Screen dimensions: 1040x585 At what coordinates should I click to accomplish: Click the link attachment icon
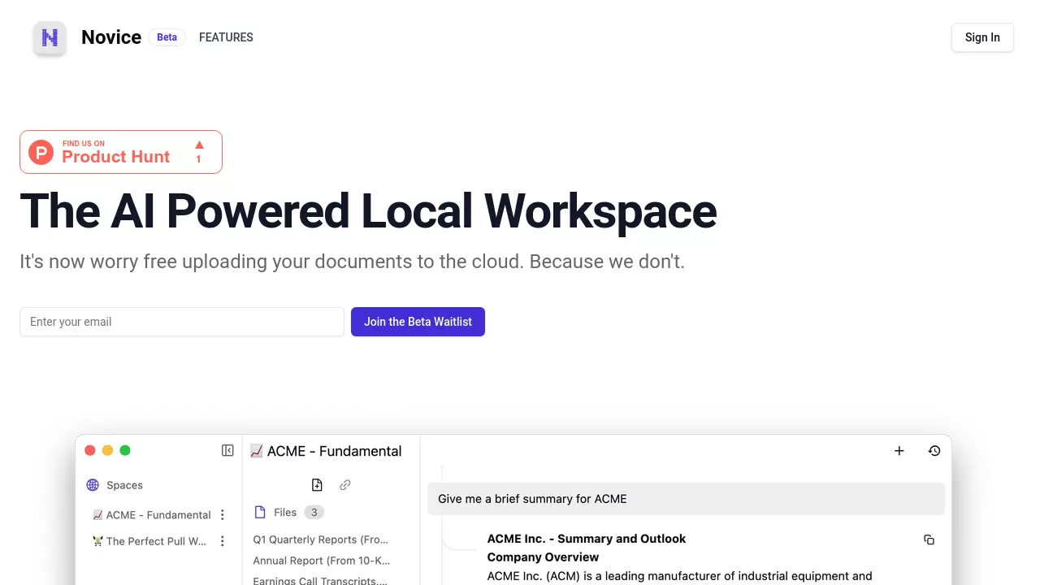pos(345,485)
